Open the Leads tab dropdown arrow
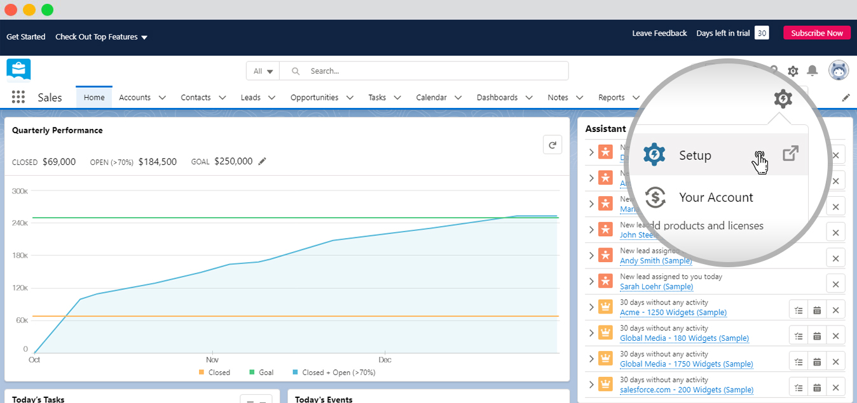 (x=271, y=98)
